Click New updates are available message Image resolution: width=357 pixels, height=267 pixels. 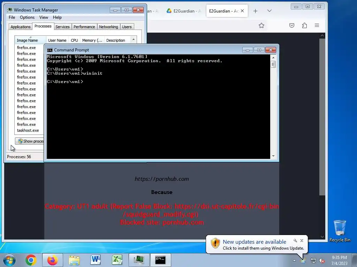coord(254,242)
